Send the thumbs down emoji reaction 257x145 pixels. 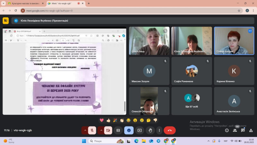pos(155,120)
